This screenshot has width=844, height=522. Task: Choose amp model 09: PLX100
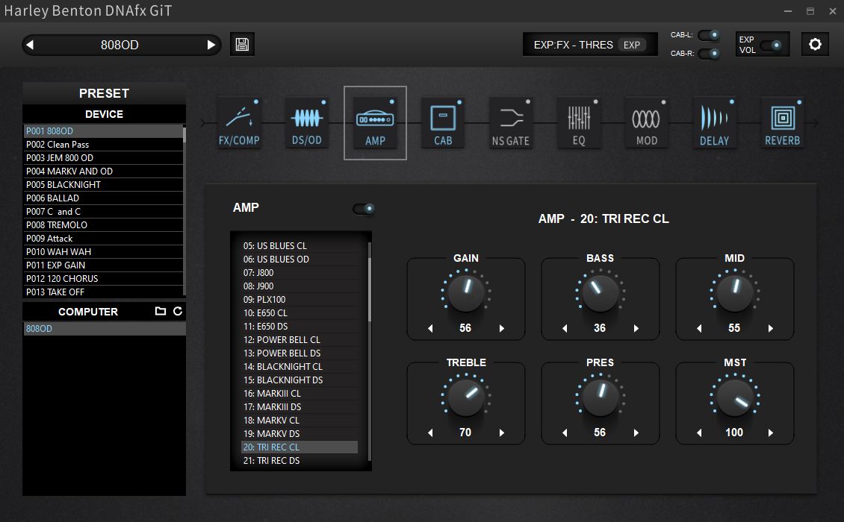tap(300, 300)
